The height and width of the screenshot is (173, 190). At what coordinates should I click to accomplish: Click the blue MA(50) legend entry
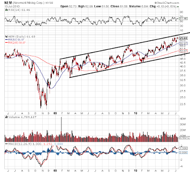(14, 40)
